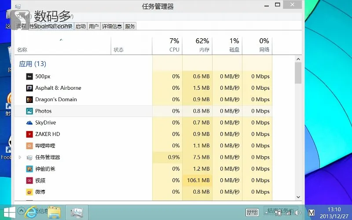Select the SkyDrive row name
This screenshot has width=352, height=220.
point(46,123)
